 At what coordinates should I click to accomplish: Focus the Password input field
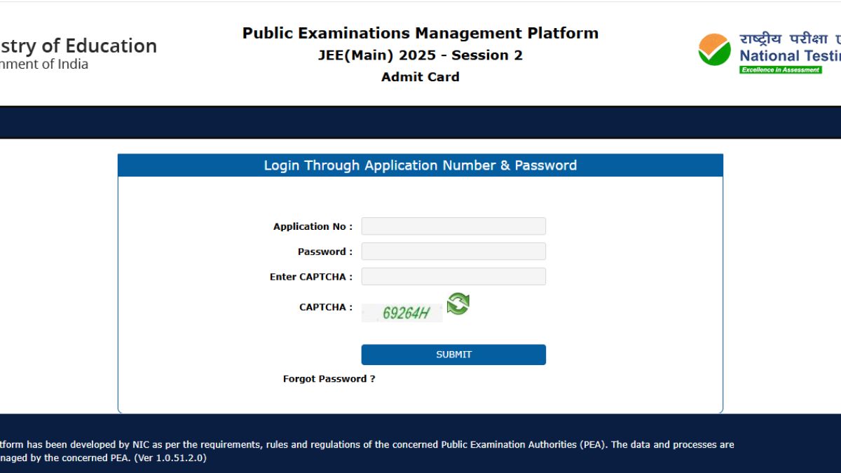tap(453, 252)
